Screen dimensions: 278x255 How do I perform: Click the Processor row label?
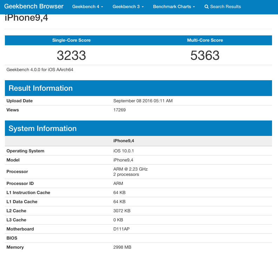[17, 172]
